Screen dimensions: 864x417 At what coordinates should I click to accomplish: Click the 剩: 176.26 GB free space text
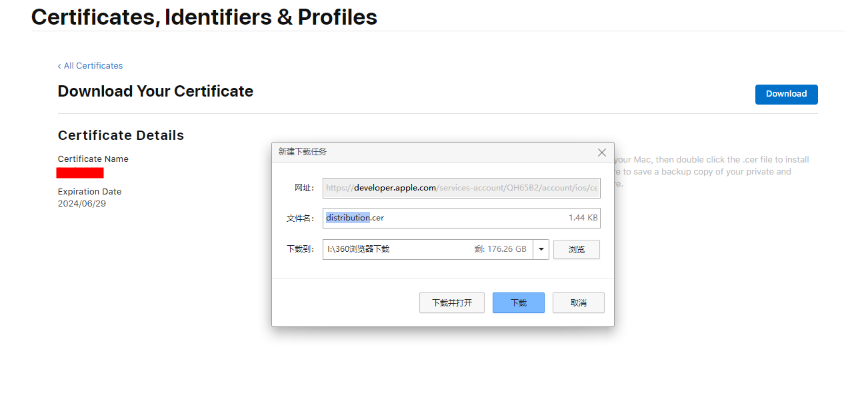point(501,249)
